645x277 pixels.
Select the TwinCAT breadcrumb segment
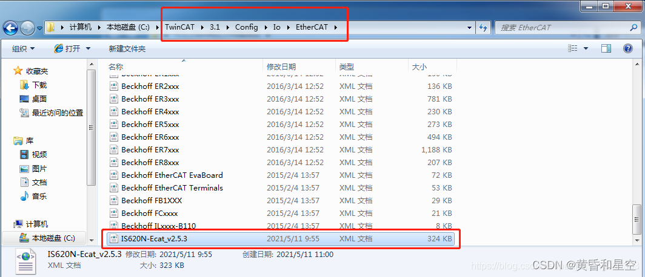(180, 27)
